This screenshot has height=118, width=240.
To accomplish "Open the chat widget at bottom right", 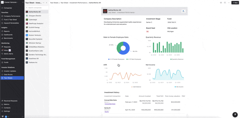I will coord(235,114).
